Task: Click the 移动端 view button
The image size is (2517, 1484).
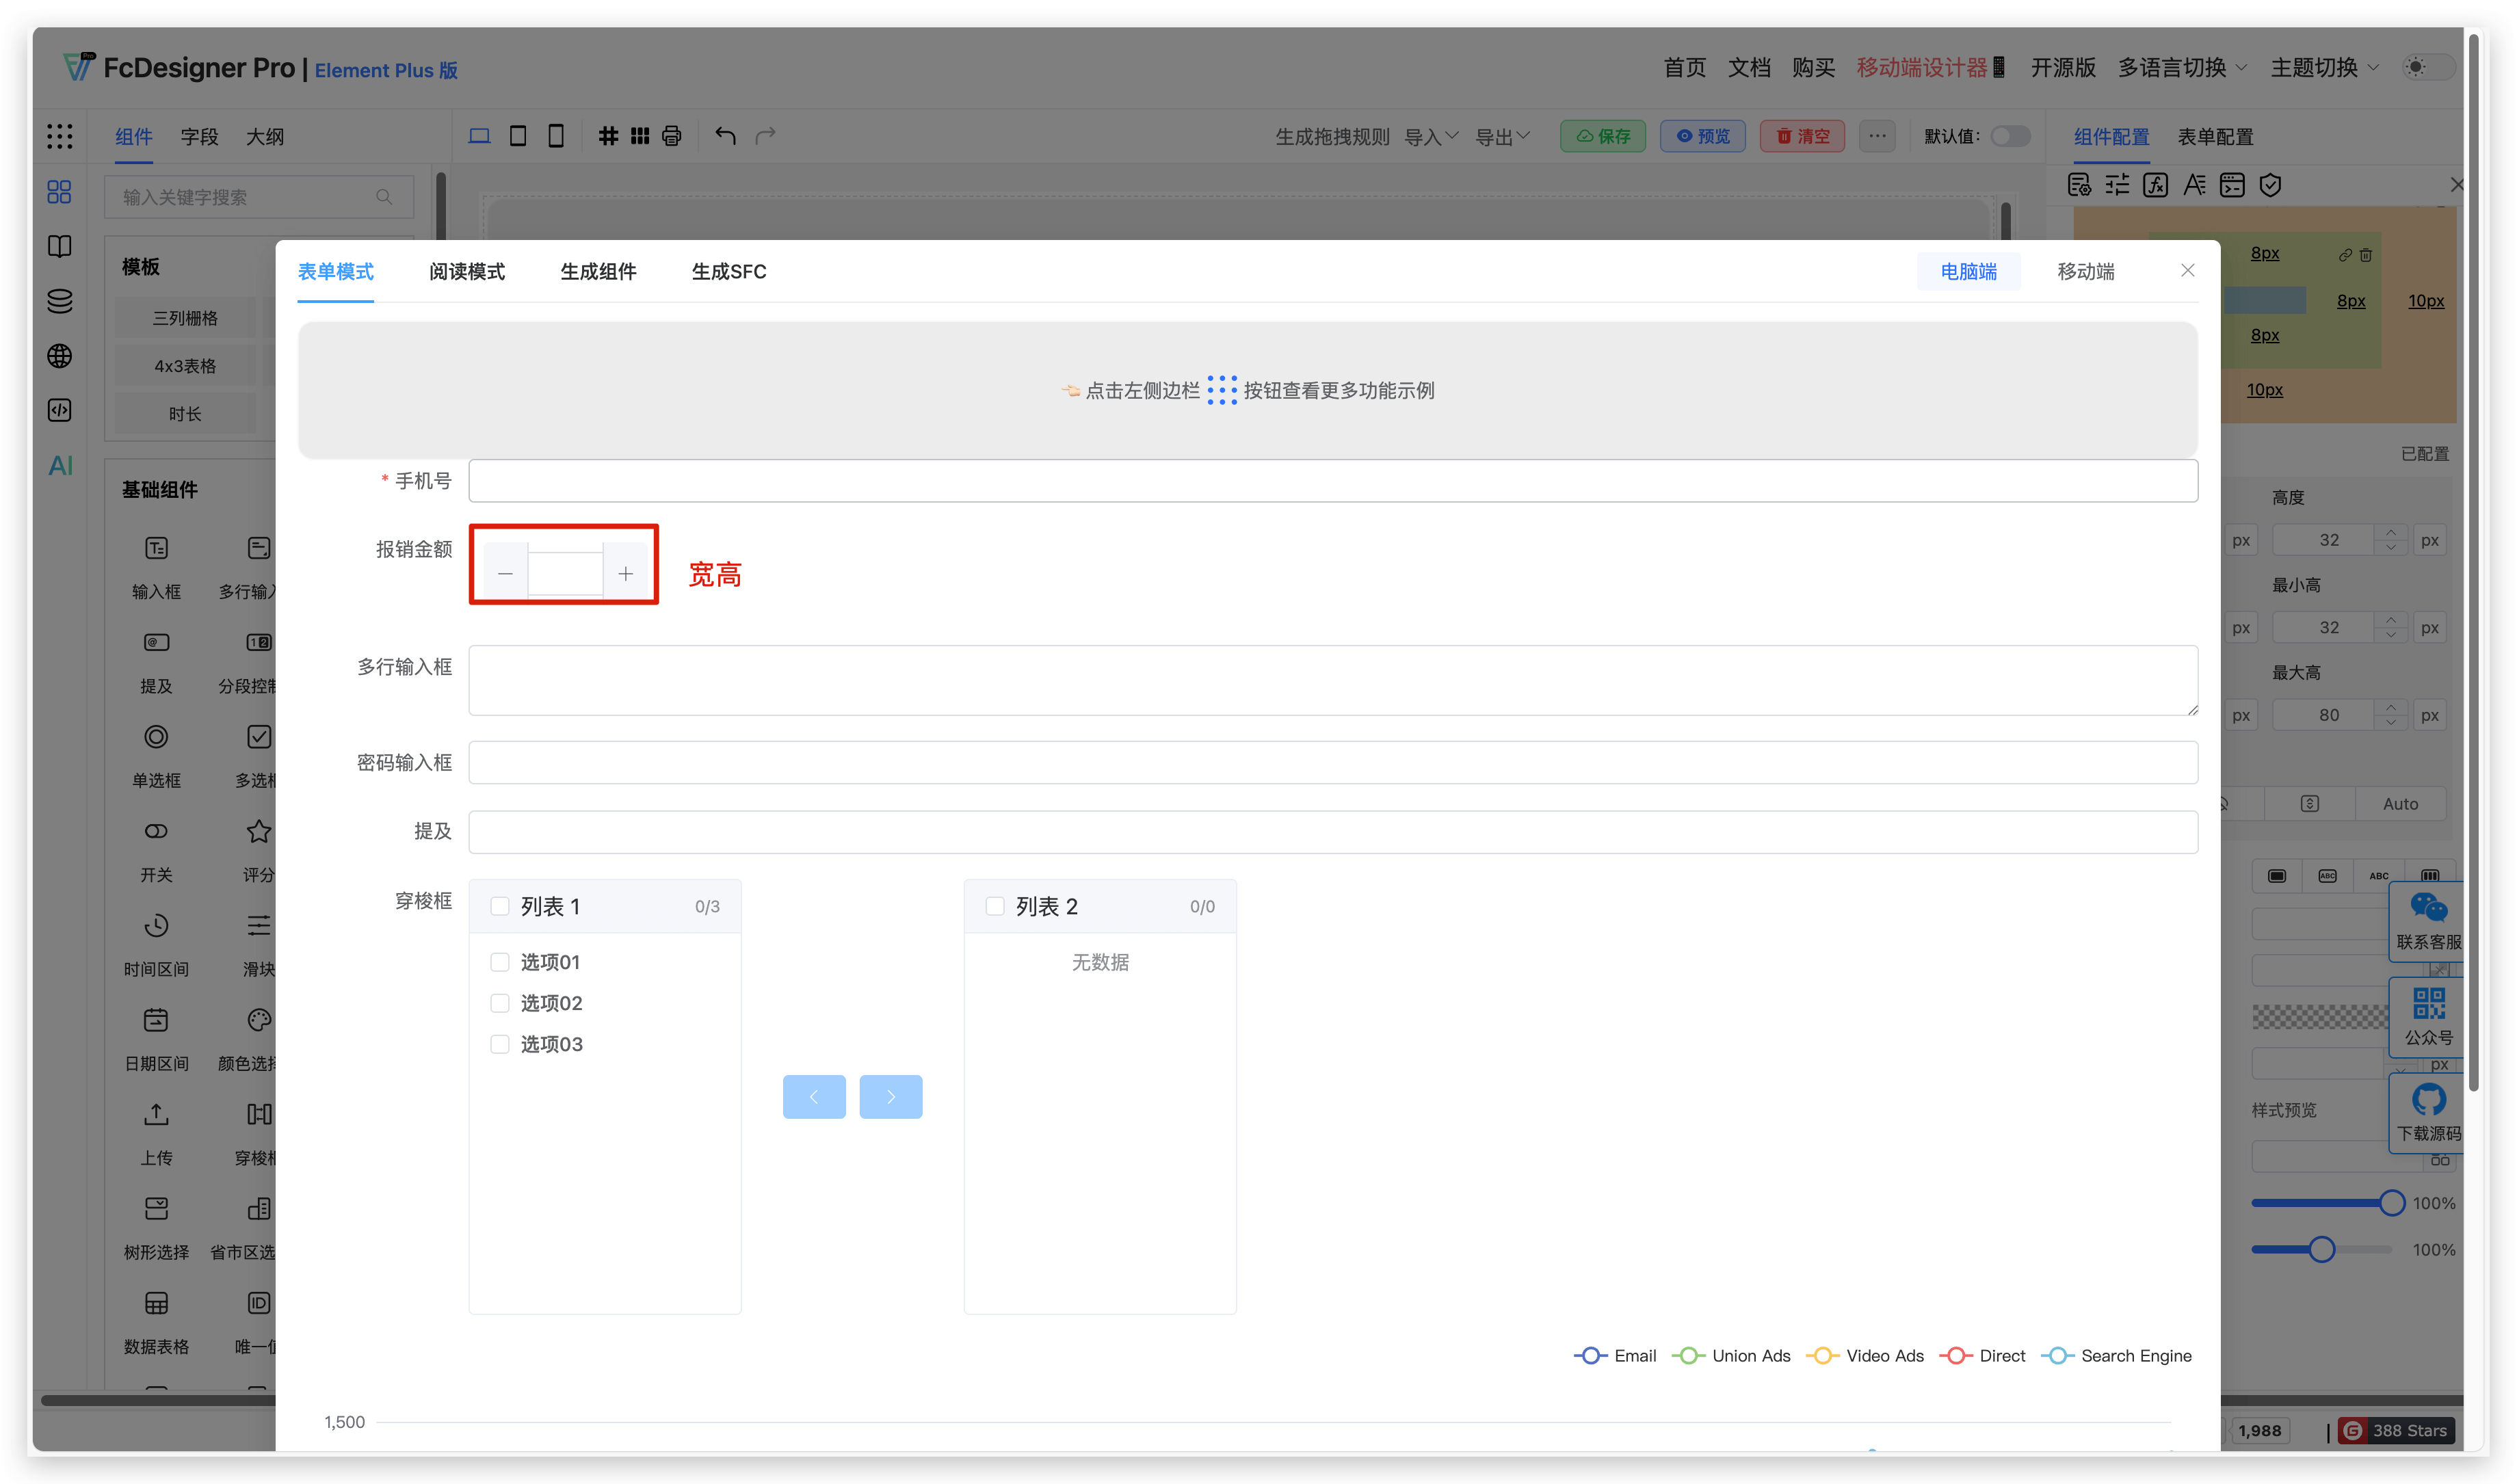Action: [2085, 272]
